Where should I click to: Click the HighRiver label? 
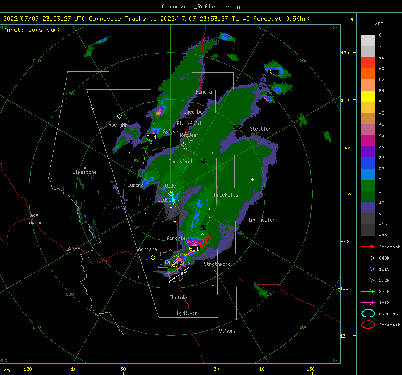coord(185,313)
